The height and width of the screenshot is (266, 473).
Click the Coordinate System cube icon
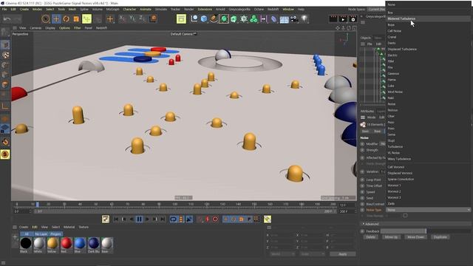[x=153, y=18]
